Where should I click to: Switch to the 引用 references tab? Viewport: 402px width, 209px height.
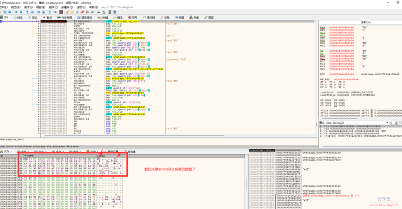(165, 17)
